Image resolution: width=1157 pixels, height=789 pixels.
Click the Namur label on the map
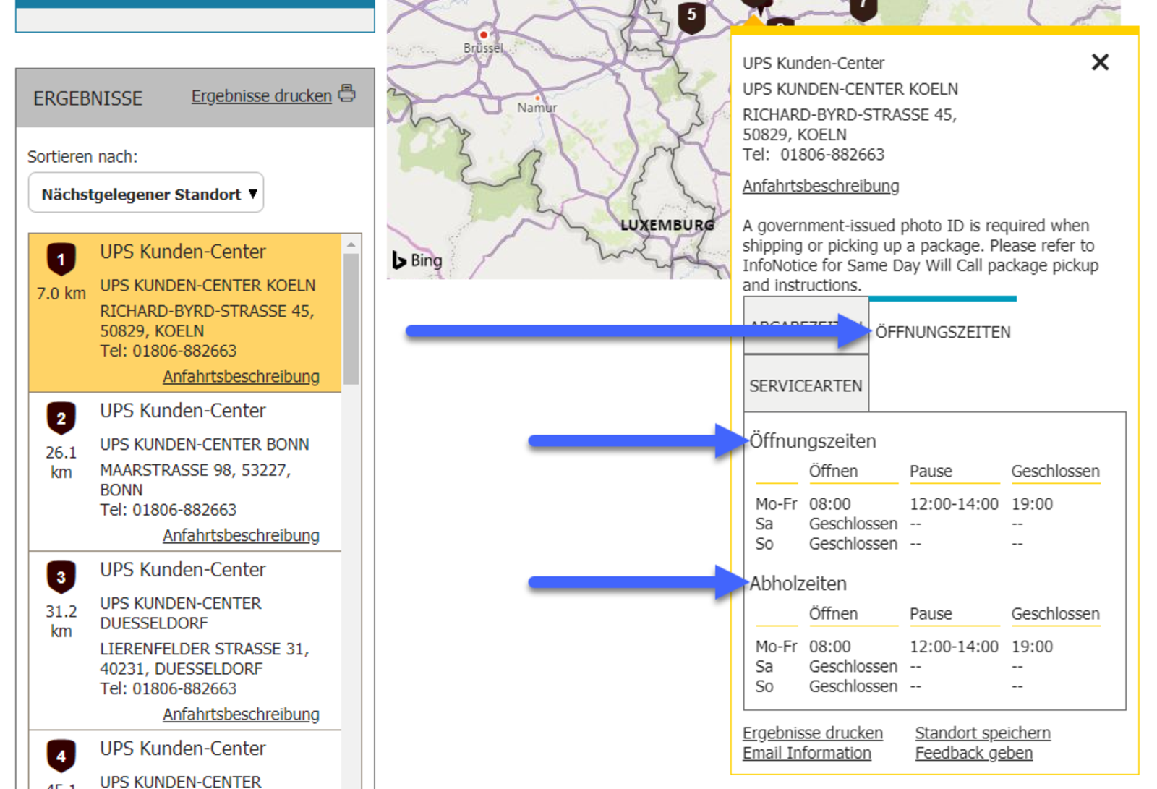537,107
